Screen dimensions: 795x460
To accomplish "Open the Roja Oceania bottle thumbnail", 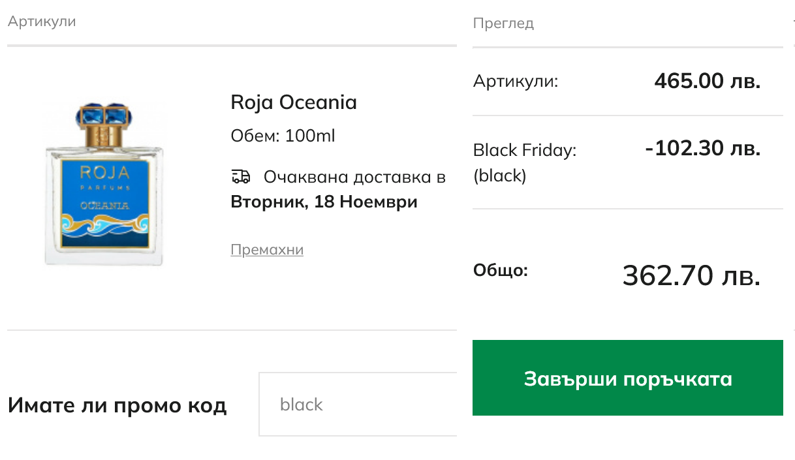I will click(x=104, y=184).
